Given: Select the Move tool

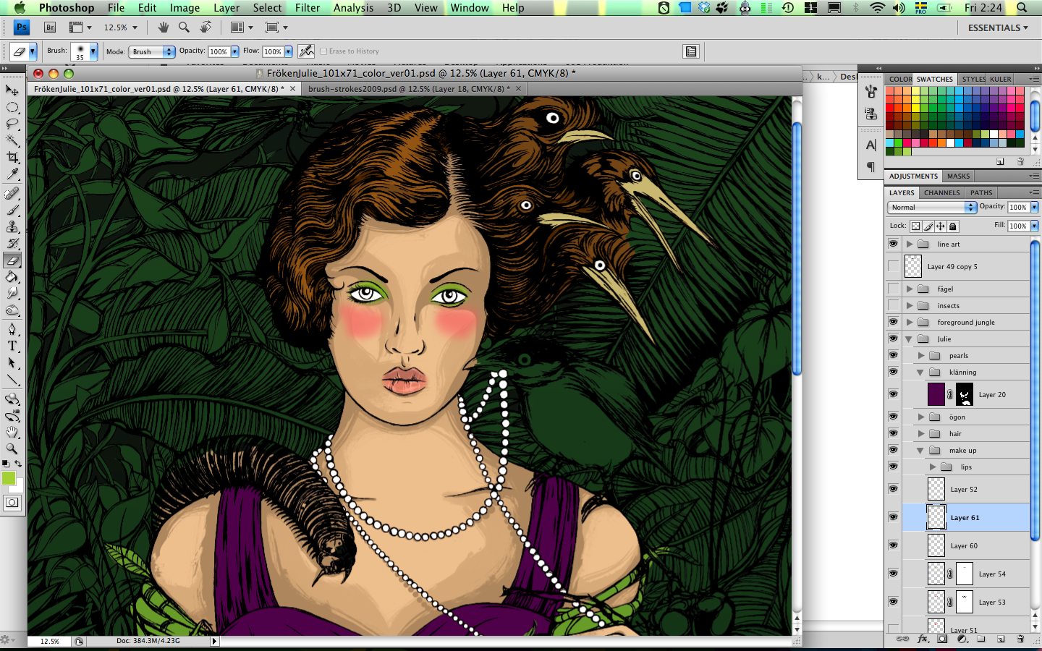Looking at the screenshot, I should click(x=12, y=90).
